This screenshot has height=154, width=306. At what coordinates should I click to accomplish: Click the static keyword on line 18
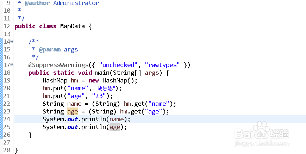point(64,73)
